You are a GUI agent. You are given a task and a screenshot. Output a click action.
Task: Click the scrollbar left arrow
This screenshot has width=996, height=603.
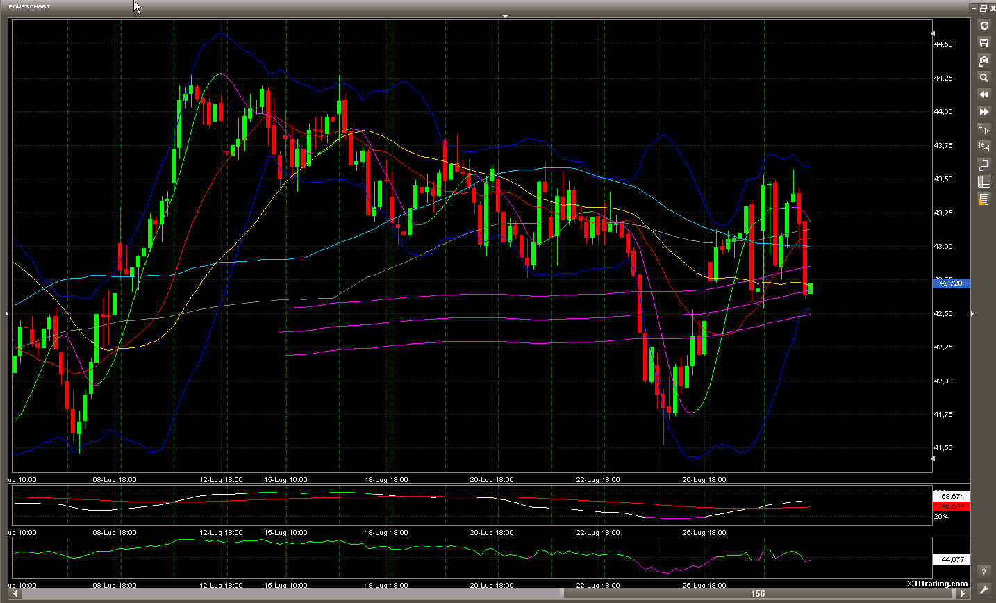[15, 594]
